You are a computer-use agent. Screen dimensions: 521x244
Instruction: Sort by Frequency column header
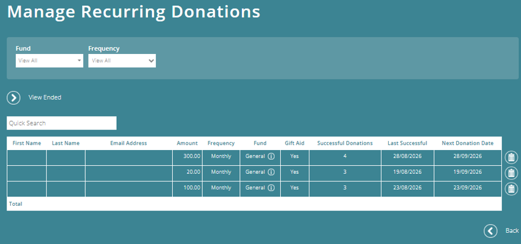coord(221,143)
